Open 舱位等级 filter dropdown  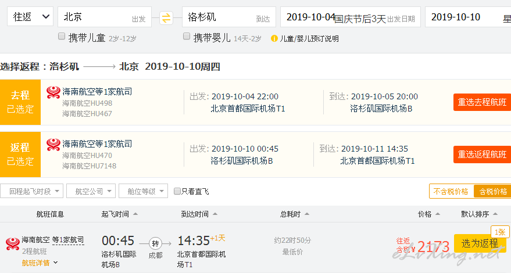(144, 191)
